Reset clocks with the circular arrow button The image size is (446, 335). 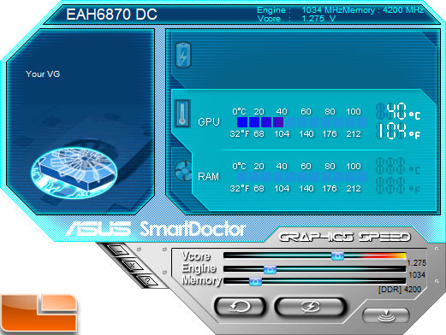click(240, 307)
